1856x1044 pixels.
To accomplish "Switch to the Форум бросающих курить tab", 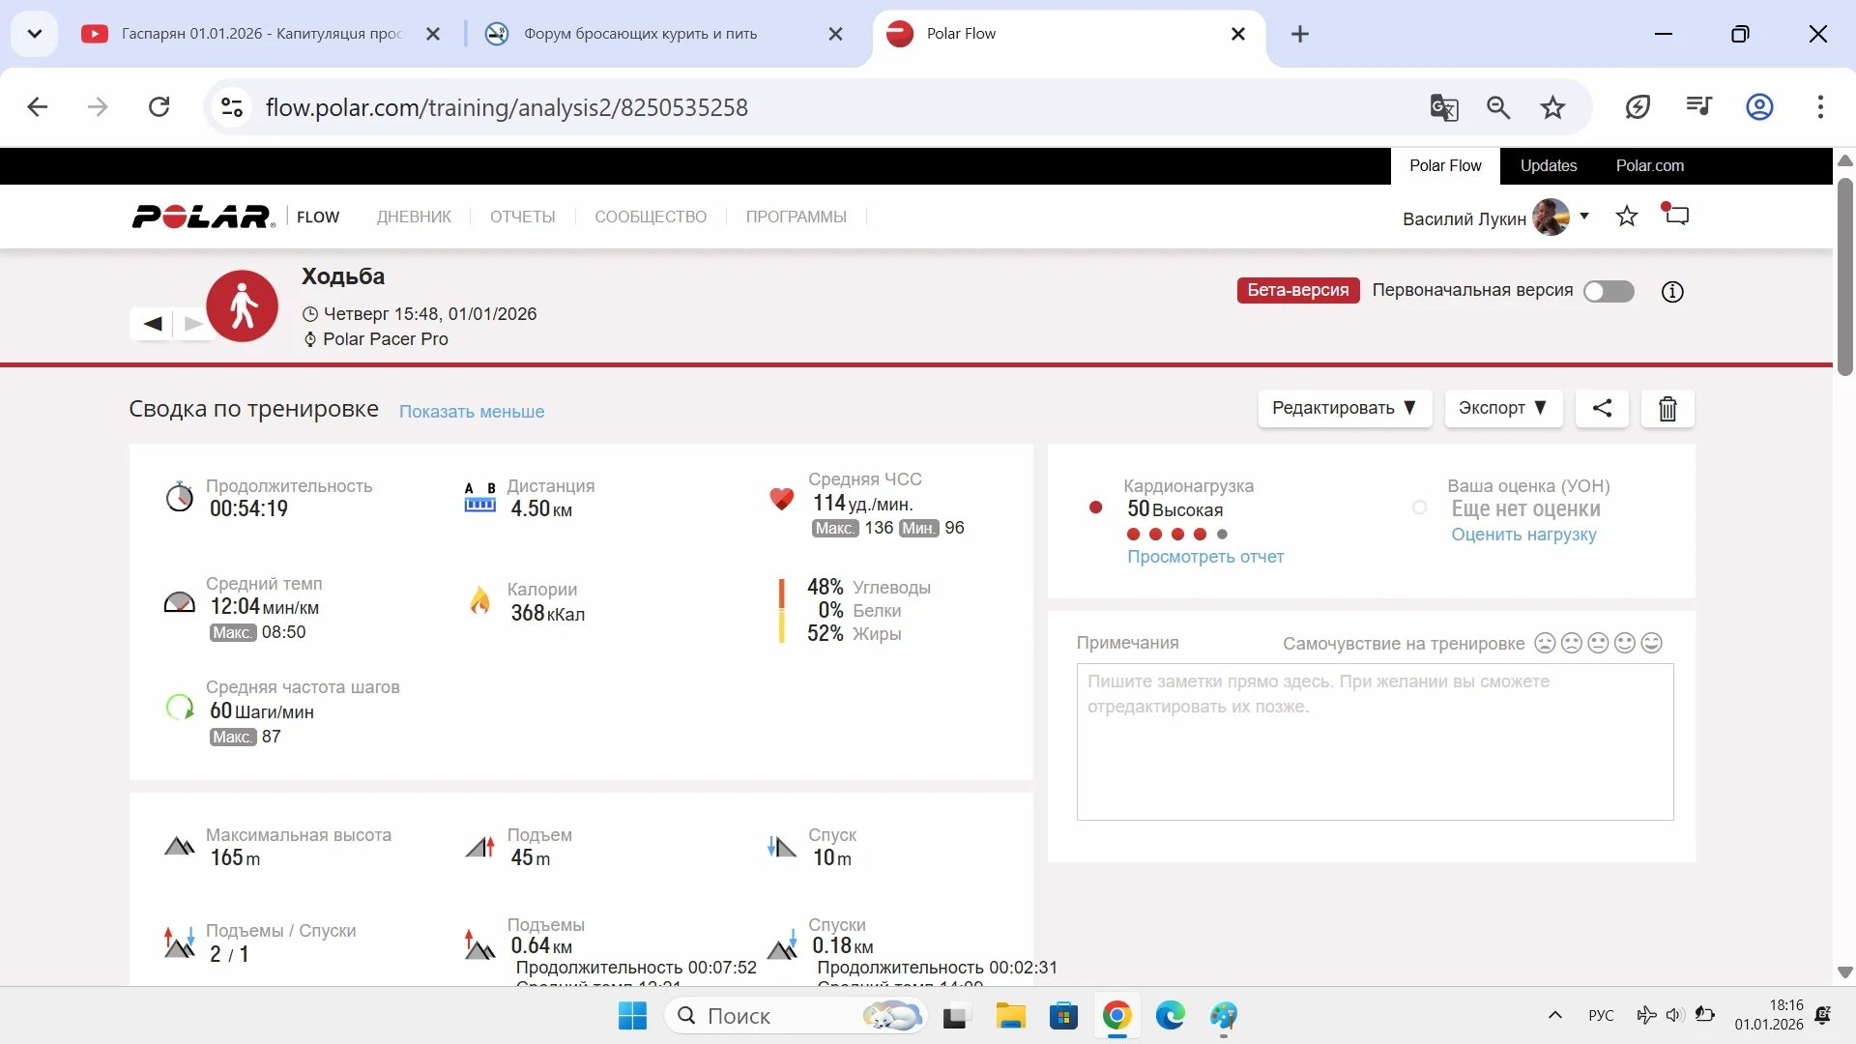I will (x=640, y=34).
